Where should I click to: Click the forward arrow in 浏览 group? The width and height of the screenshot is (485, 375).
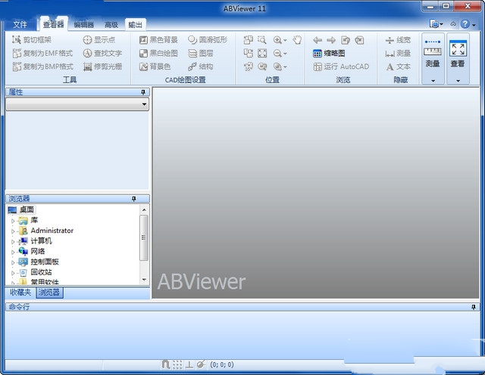(331, 40)
